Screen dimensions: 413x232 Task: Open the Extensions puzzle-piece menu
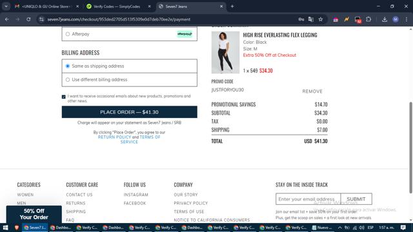(368, 19)
